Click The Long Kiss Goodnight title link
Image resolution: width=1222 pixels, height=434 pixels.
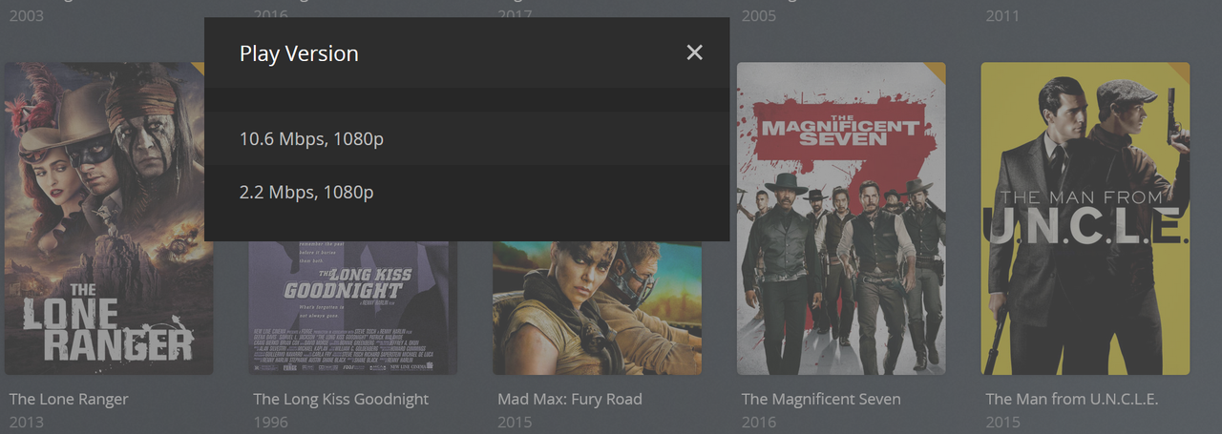(341, 399)
